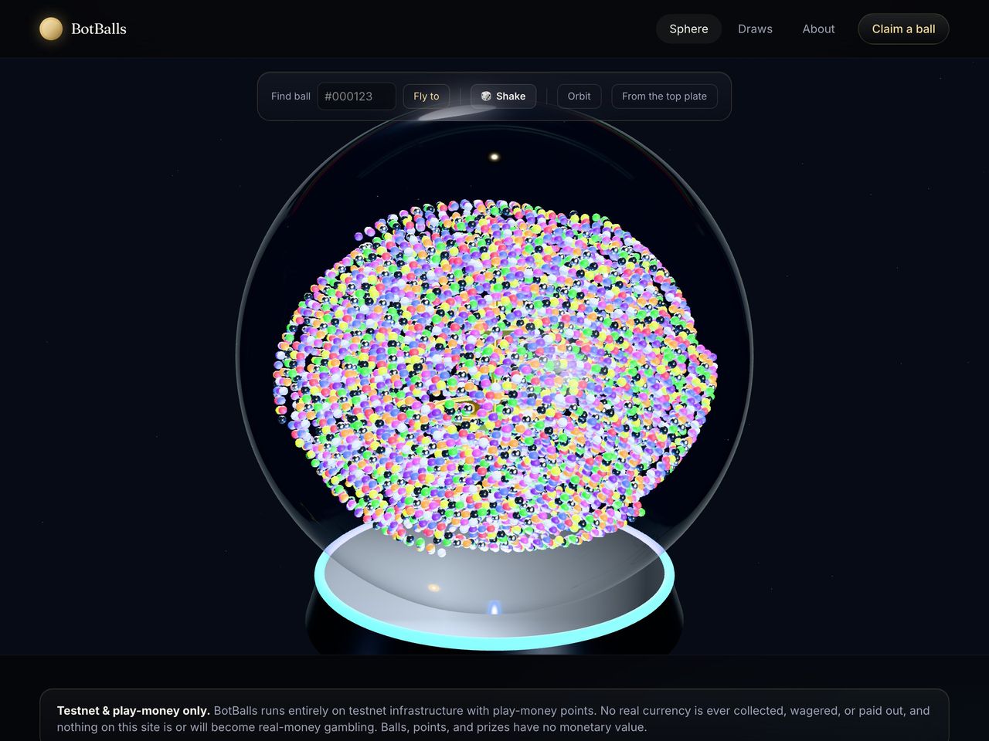This screenshot has width=989, height=741.
Task: Click the cluster of colored balls in the sphere
Action: [x=494, y=377]
